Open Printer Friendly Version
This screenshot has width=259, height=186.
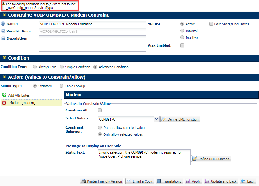102,181
